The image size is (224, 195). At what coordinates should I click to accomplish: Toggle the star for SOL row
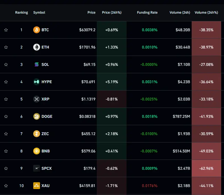[6, 64]
